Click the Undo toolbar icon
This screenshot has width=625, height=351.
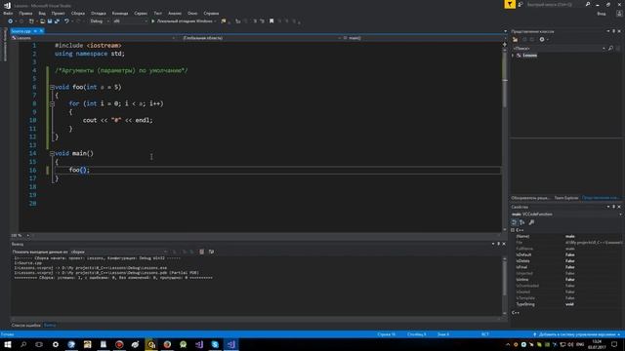click(66, 21)
